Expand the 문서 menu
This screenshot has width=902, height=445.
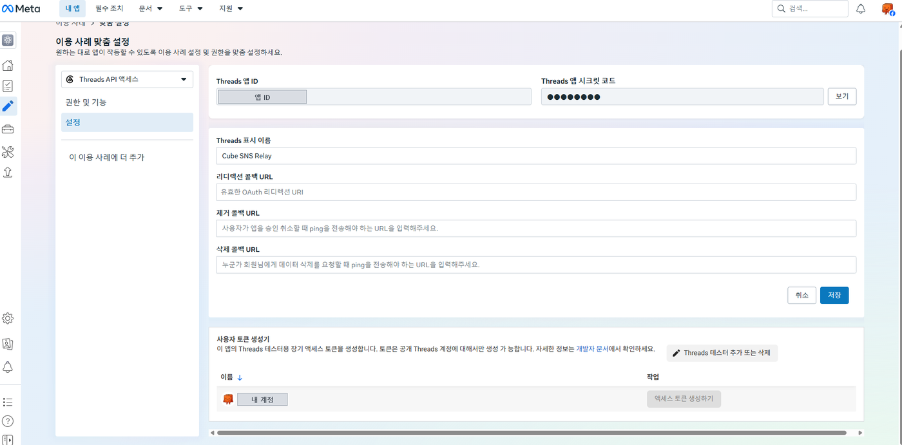pos(151,9)
